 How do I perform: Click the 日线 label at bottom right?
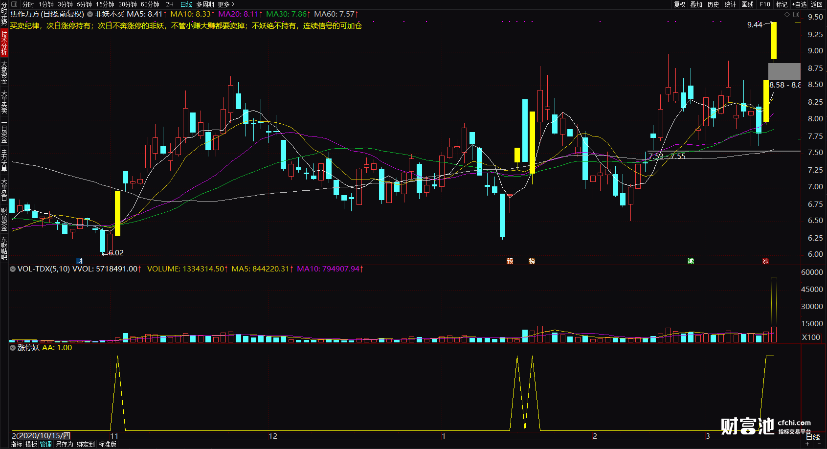[x=813, y=437]
